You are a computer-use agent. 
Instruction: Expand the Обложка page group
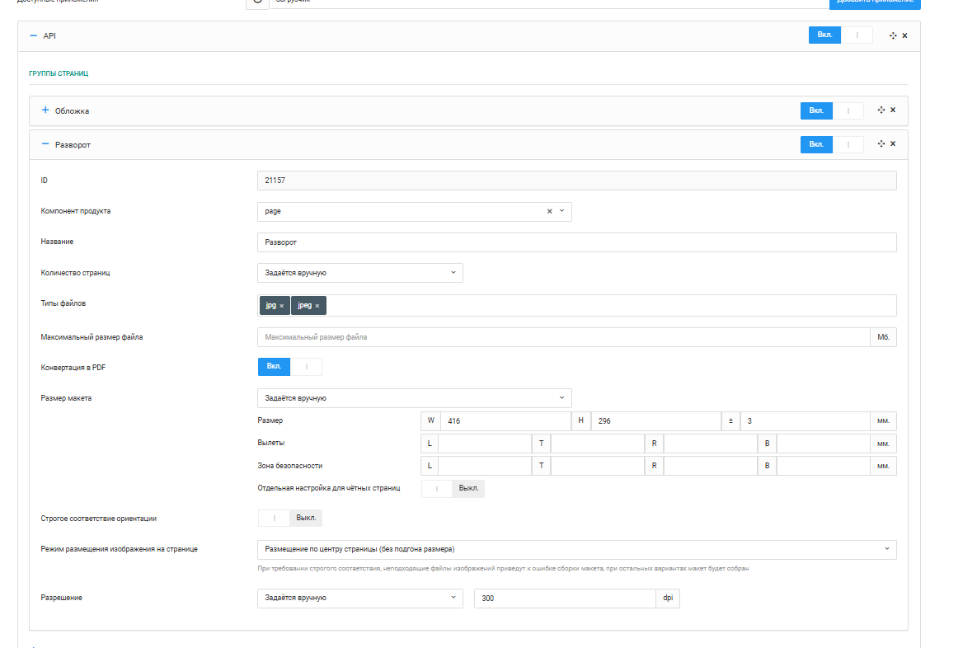(45, 110)
